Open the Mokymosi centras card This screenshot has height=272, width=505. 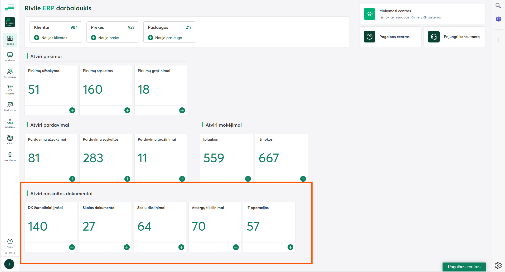point(422,14)
